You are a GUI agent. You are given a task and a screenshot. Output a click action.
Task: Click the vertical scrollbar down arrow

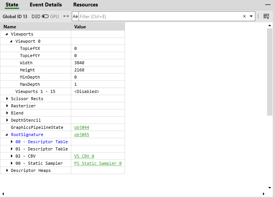[270, 188]
